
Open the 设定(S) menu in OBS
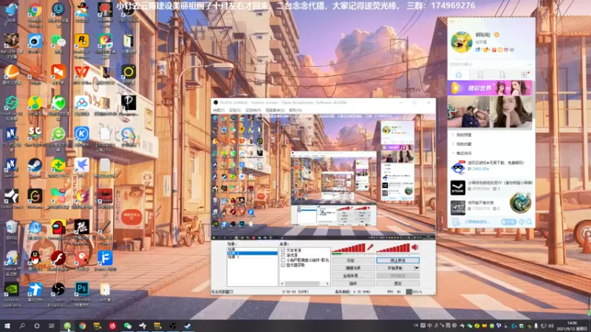[234, 110]
